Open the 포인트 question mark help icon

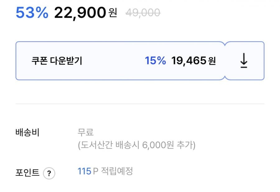pyautogui.click(x=49, y=173)
